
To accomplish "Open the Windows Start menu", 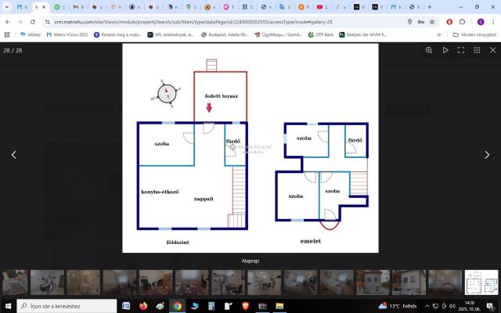I will (8, 306).
